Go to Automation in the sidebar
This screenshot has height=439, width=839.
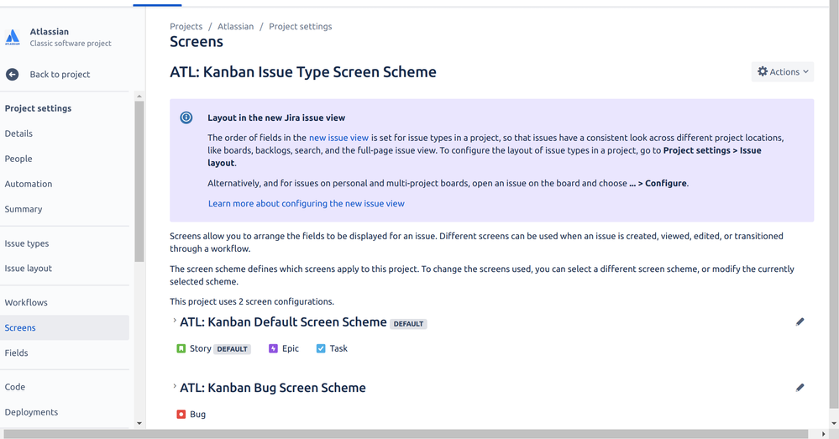click(x=29, y=184)
